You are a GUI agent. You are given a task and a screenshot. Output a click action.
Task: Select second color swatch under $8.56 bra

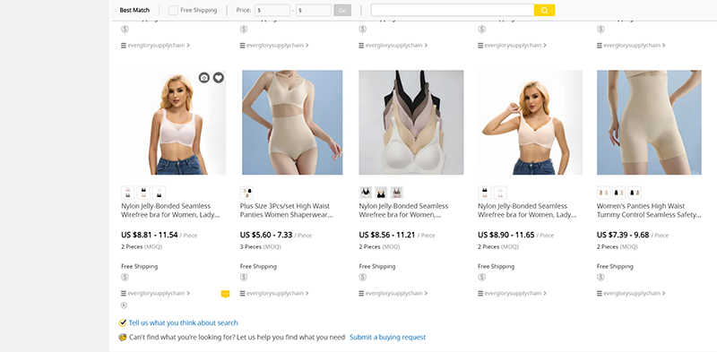(x=381, y=193)
